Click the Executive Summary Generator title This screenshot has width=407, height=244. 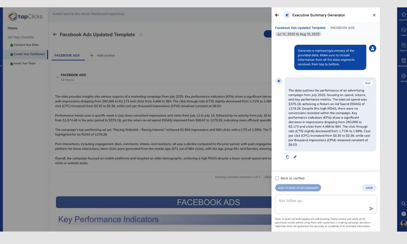(x=318, y=15)
